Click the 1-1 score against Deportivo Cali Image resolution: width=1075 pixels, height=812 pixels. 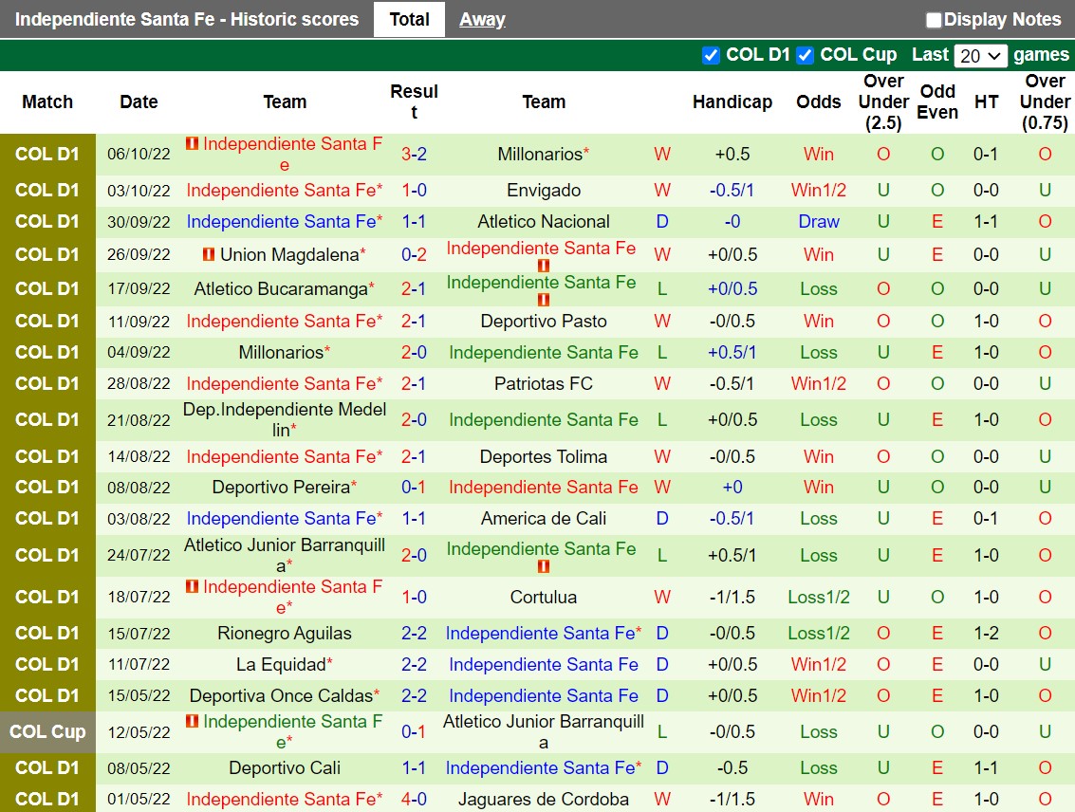coord(414,768)
